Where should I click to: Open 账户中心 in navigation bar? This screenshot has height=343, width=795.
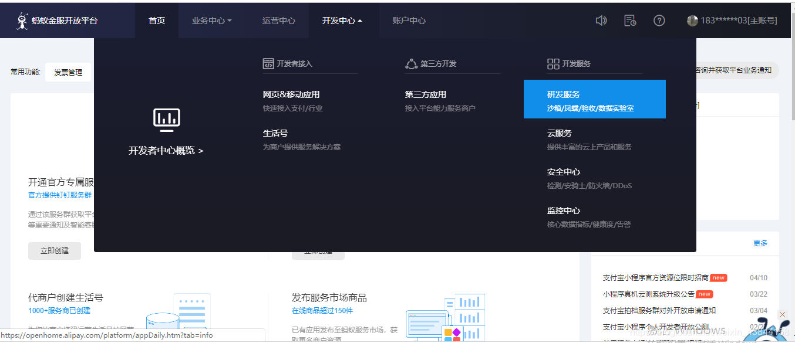coord(409,21)
